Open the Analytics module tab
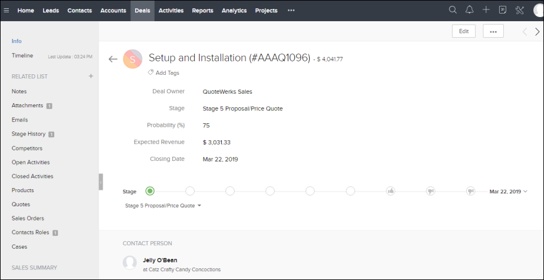The height and width of the screenshot is (280, 544). click(x=234, y=11)
